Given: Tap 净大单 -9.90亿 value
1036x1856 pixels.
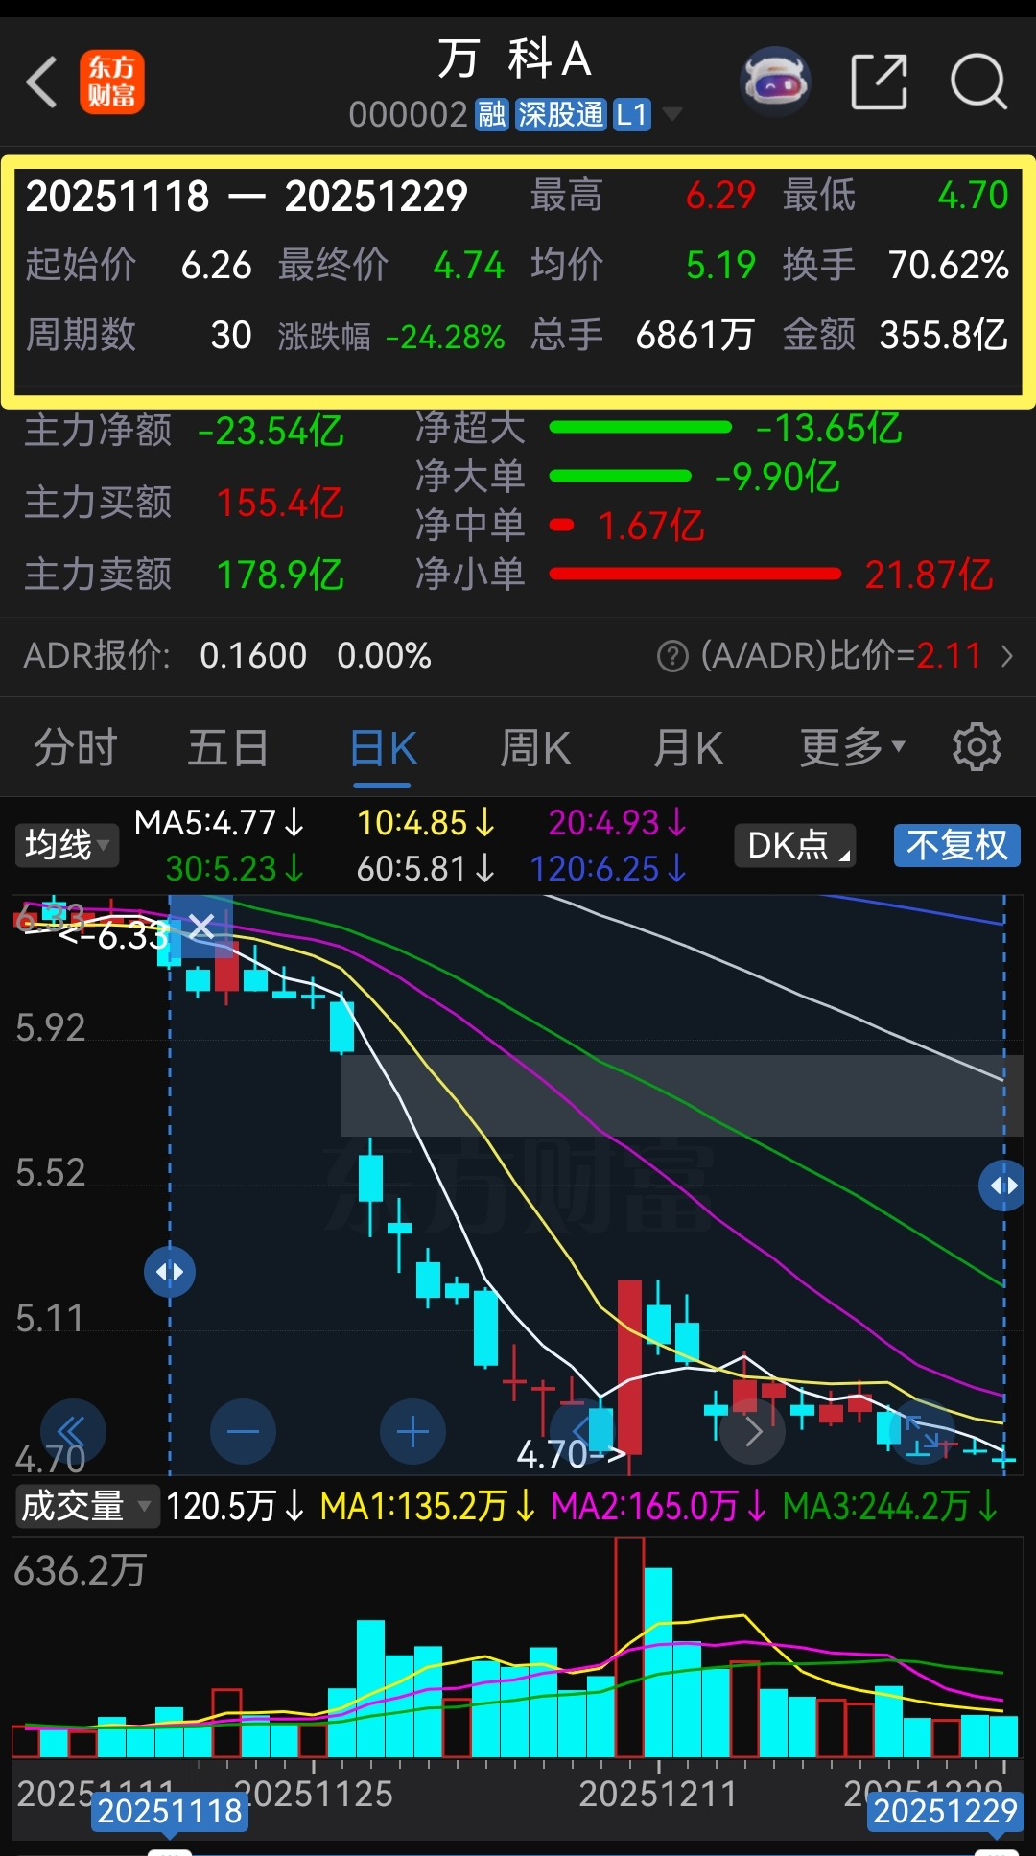Looking at the screenshot, I should pyautogui.click(x=777, y=477).
